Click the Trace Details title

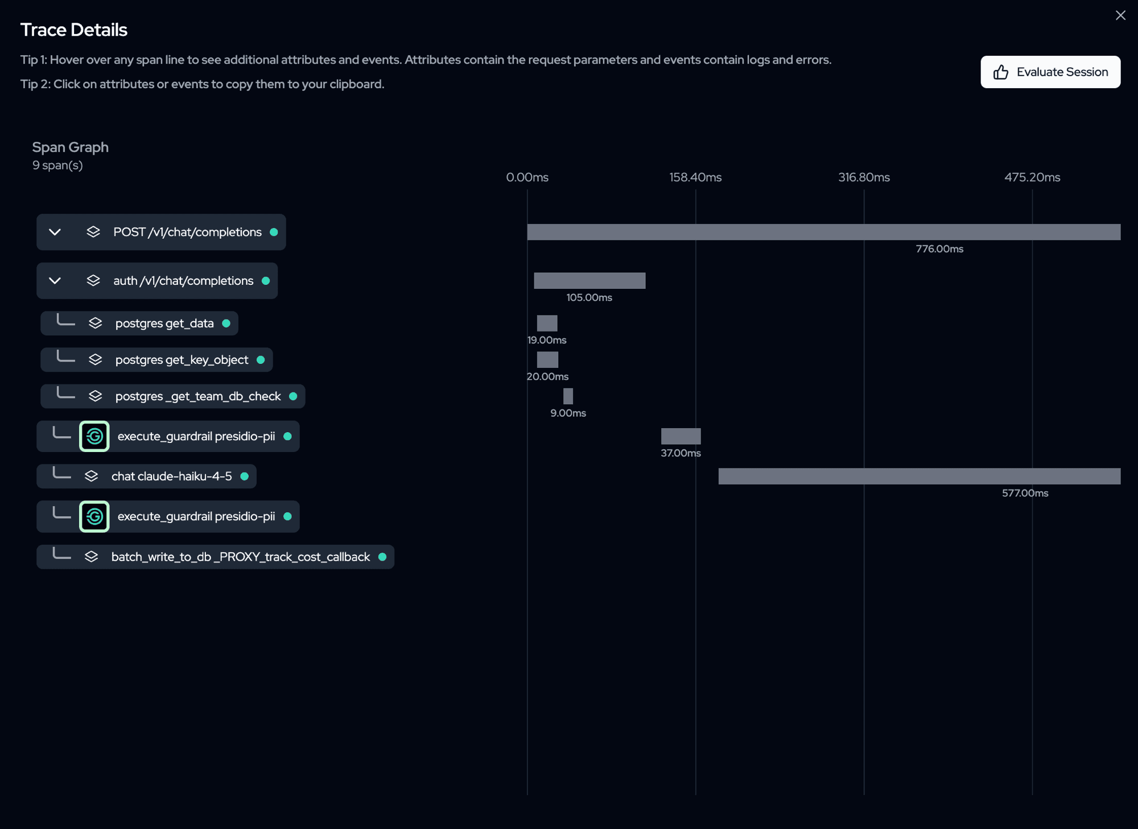click(74, 30)
